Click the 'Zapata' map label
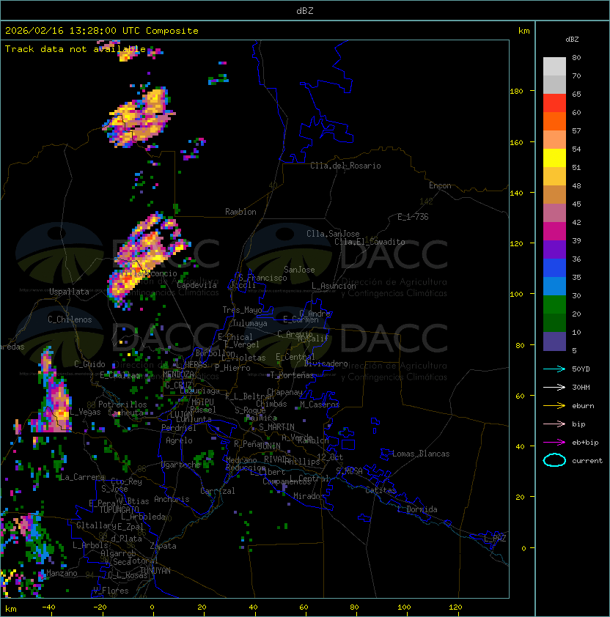 click(x=163, y=546)
